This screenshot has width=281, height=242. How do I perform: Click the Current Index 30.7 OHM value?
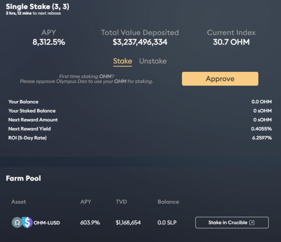tap(231, 42)
